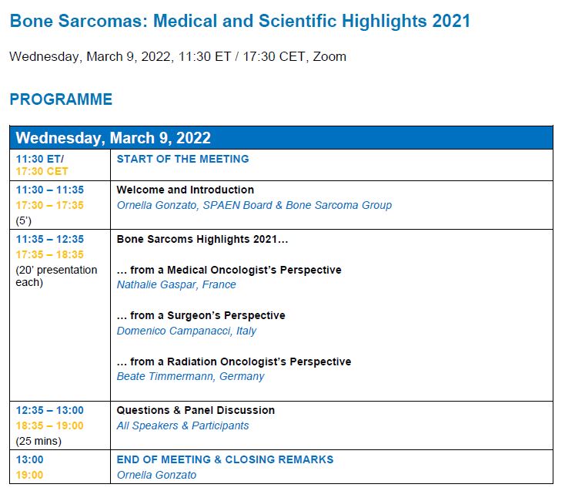Click the Zoom date and time subtitle line

pos(178,56)
